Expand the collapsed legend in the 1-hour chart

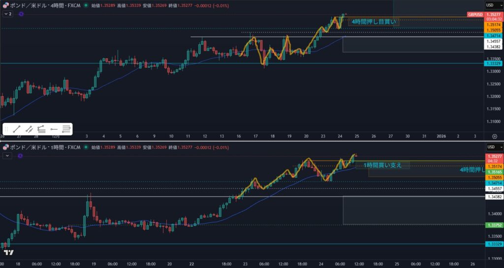pos(7,156)
